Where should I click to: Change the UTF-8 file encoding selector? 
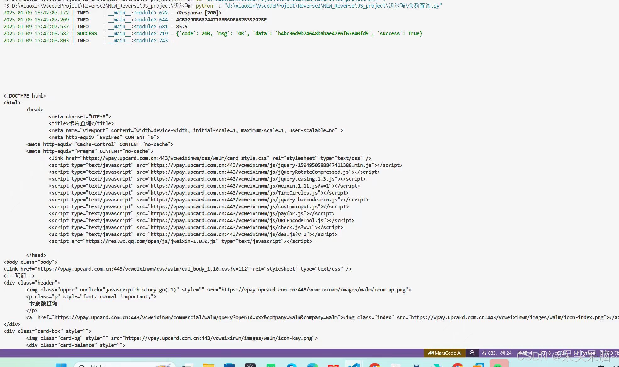coord(544,353)
